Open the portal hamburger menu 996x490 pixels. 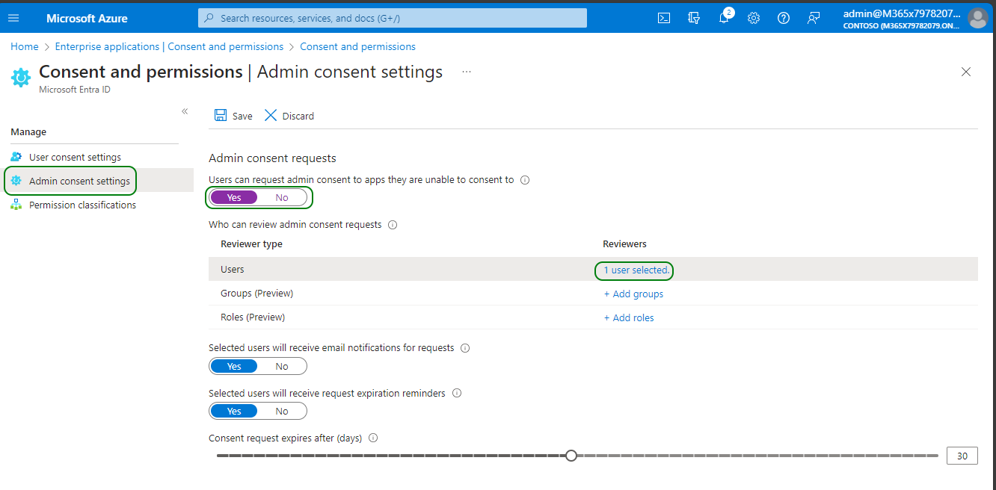click(x=13, y=18)
